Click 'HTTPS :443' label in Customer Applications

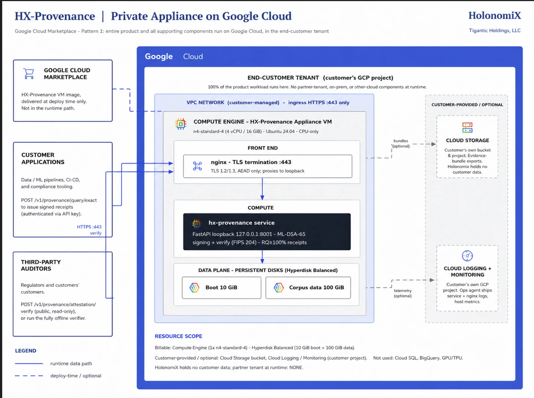point(89,227)
